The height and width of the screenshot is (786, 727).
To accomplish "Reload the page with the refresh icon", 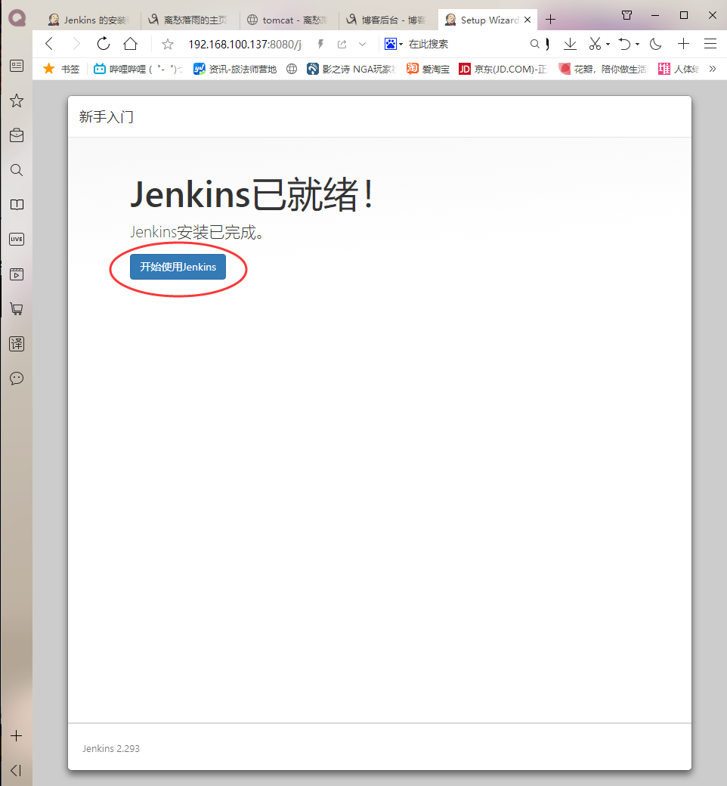I will click(x=104, y=44).
